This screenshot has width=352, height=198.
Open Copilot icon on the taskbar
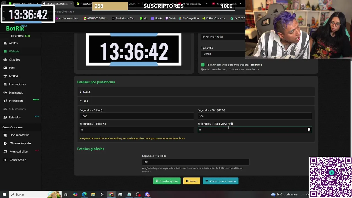point(75,194)
